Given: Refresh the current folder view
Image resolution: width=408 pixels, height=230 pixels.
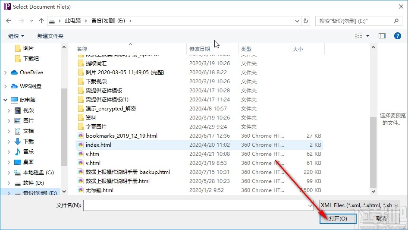Looking at the screenshot, I should tap(306, 21).
